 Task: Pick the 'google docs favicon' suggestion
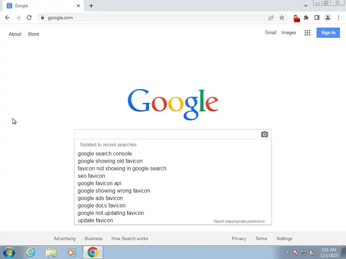point(173,205)
